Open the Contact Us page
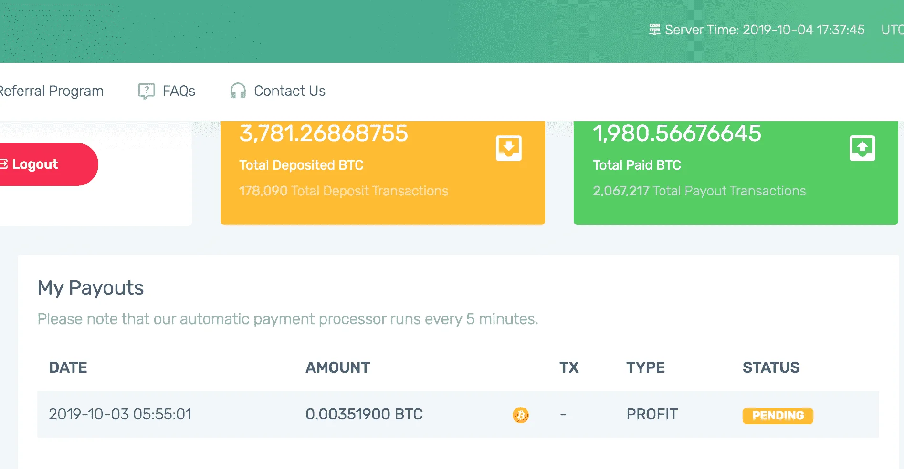This screenshot has height=469, width=904. click(290, 91)
